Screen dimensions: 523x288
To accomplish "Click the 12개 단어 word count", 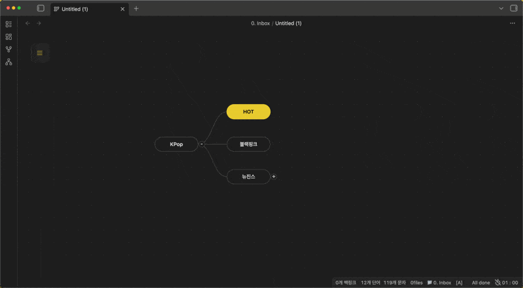I will click(x=370, y=283).
